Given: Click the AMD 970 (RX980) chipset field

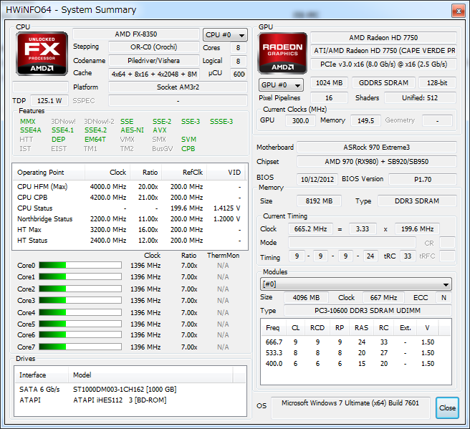Looking at the screenshot, I should [x=377, y=161].
